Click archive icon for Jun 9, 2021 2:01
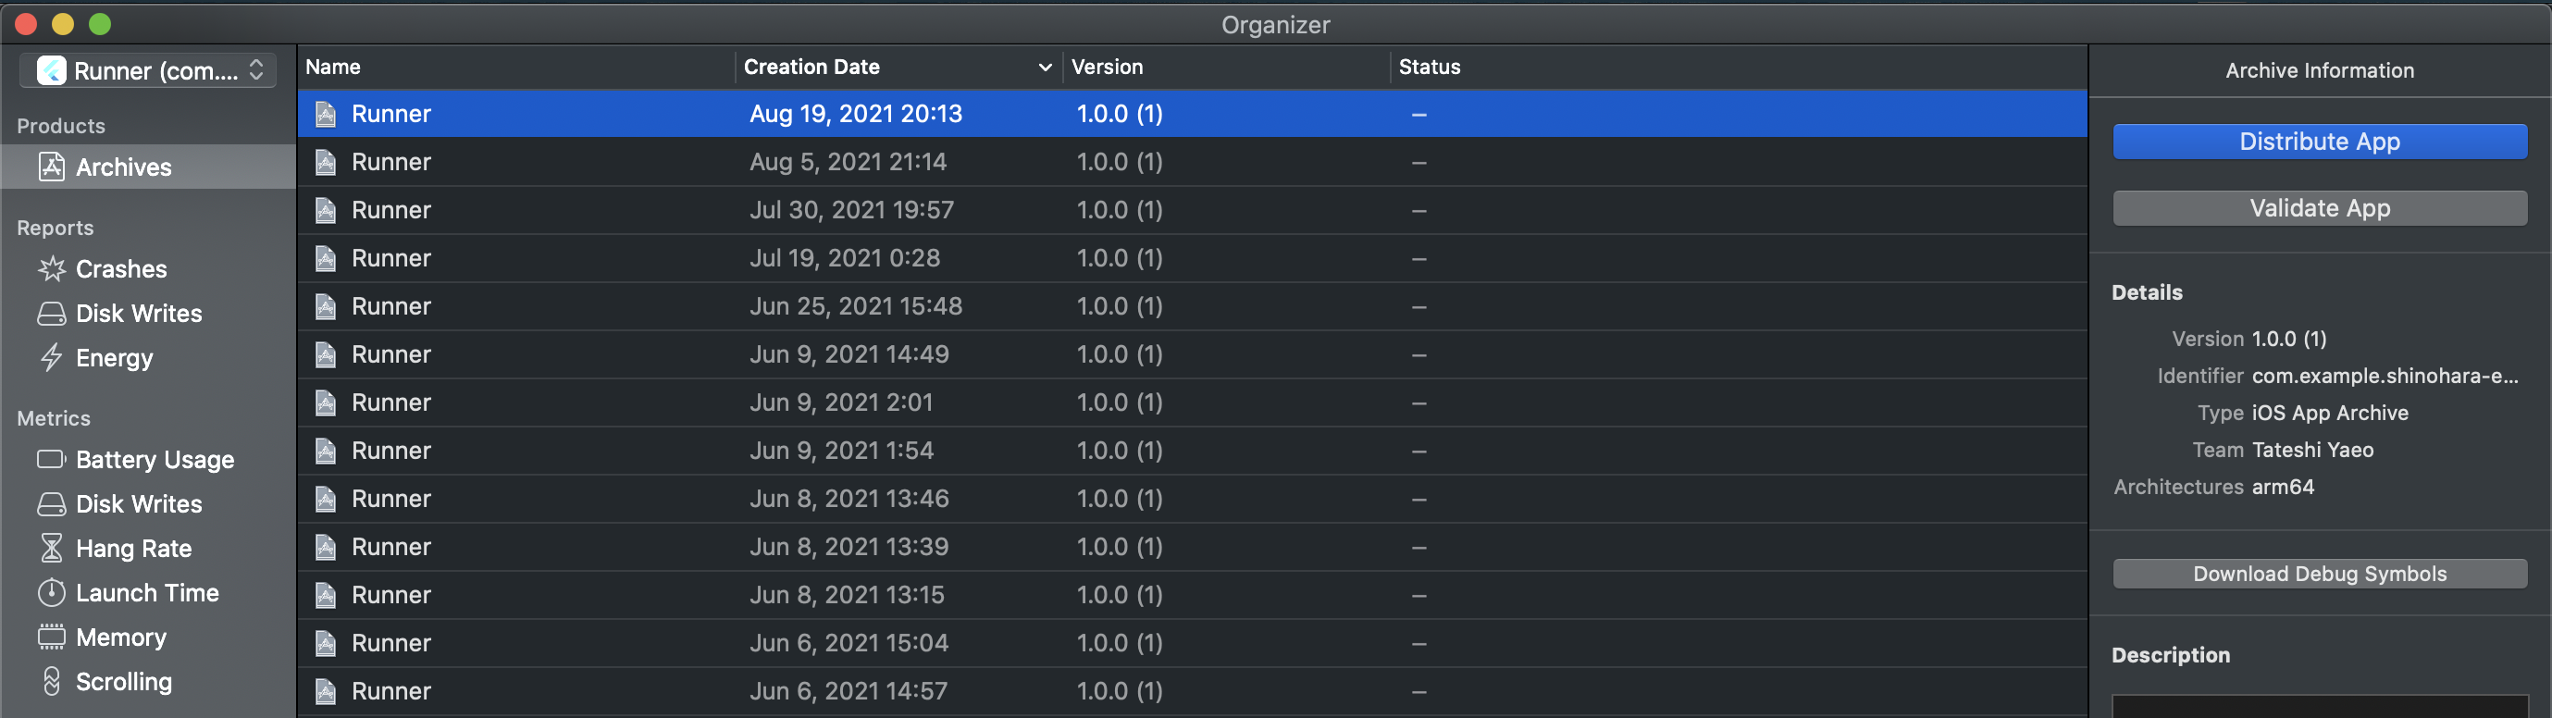The image size is (2552, 718). click(326, 402)
